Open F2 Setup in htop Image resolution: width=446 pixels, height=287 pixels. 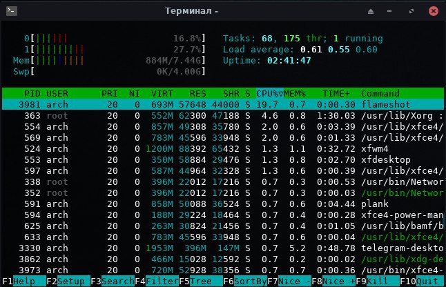click(x=68, y=281)
